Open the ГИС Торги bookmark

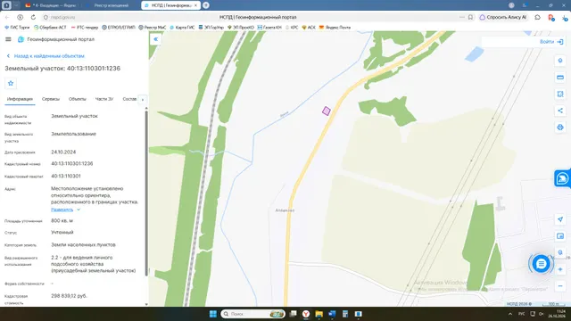click(x=17, y=28)
